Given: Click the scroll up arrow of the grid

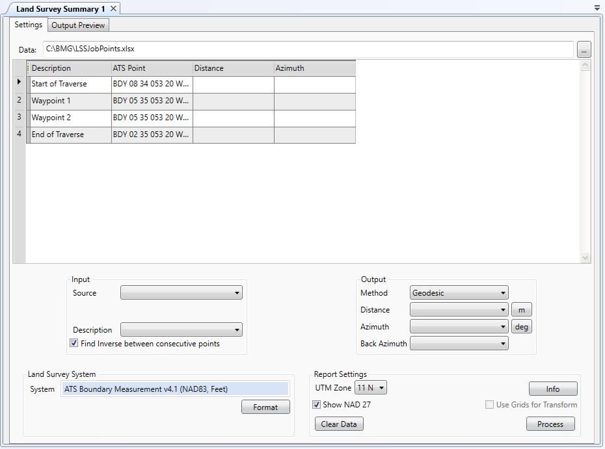Looking at the screenshot, I should 585,66.
